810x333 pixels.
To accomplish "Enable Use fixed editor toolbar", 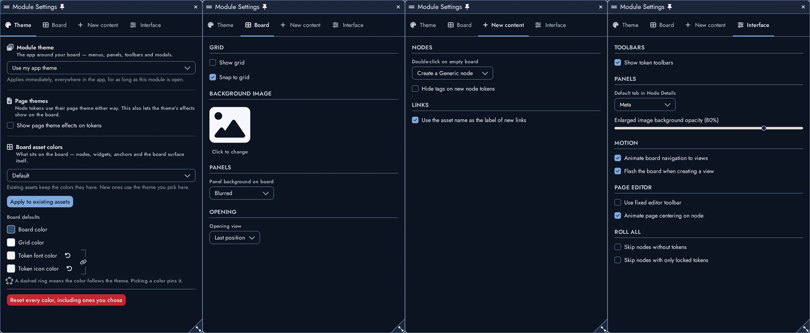I will click(x=618, y=202).
